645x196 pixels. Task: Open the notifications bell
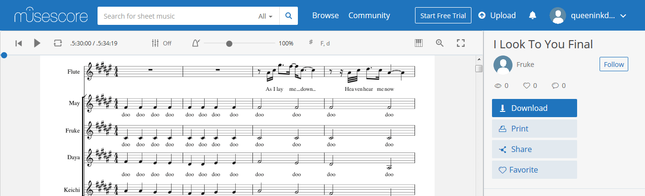533,15
